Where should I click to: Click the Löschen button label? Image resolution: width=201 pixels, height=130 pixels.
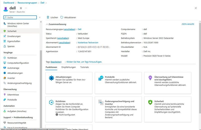click(54, 17)
